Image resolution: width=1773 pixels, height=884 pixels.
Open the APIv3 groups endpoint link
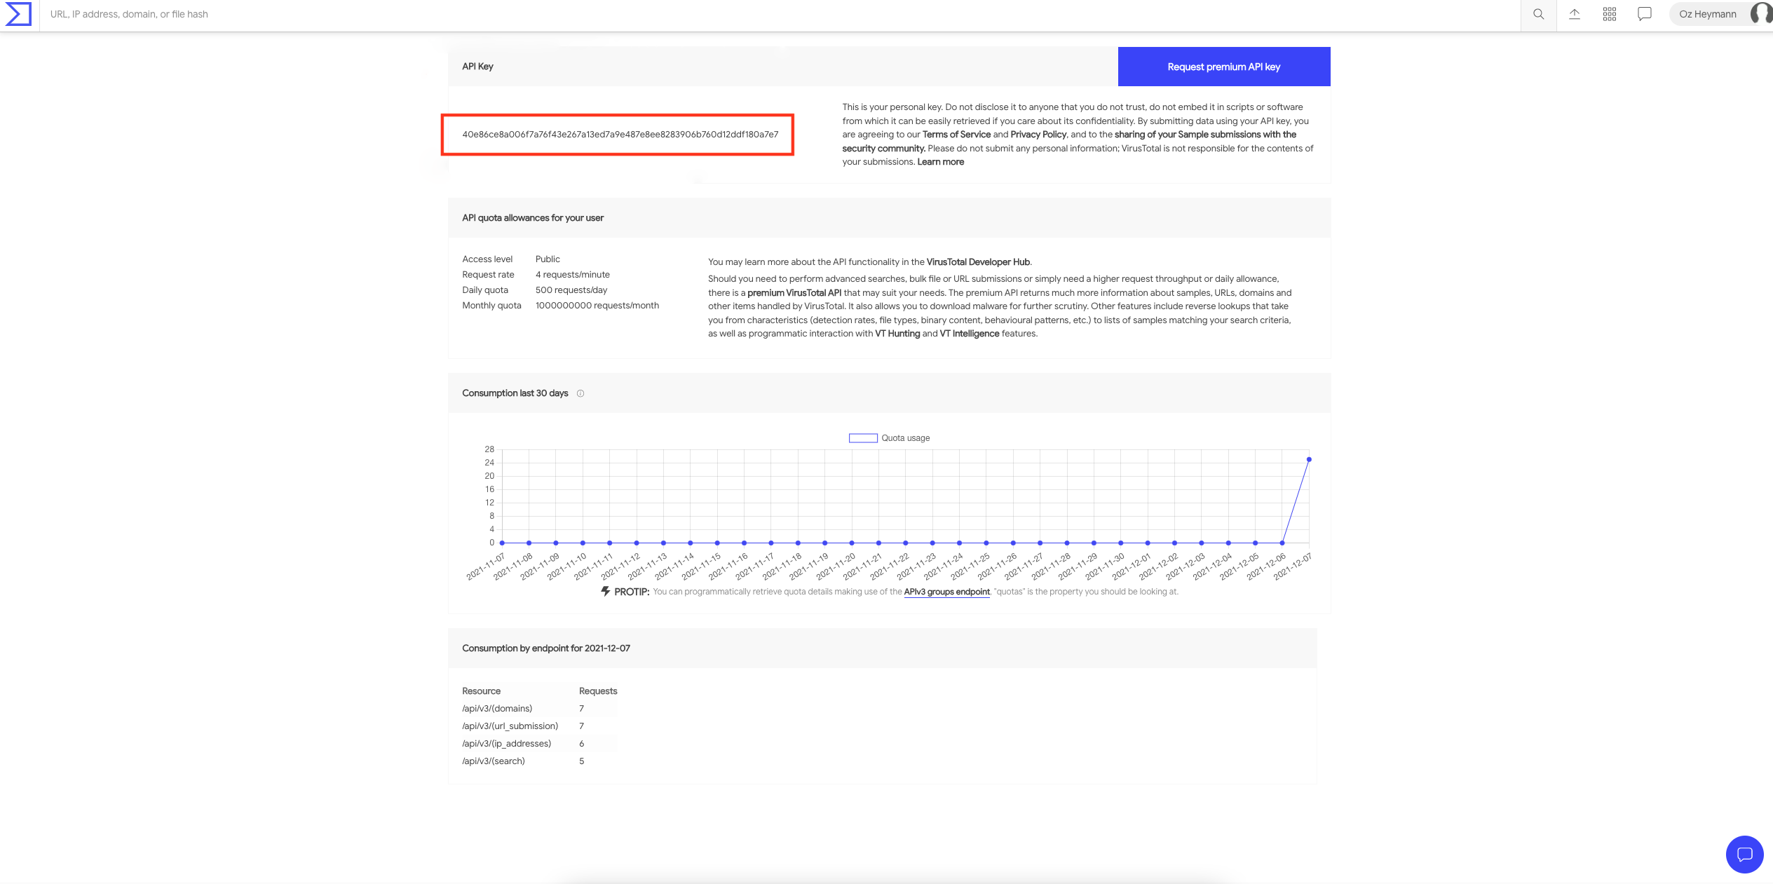click(946, 592)
